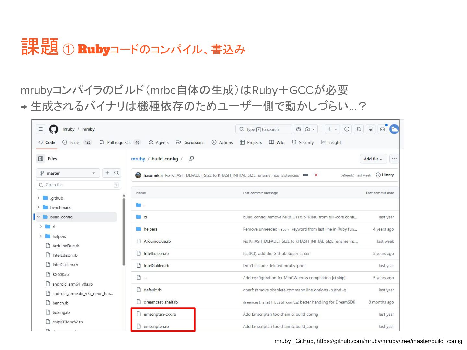Screen dimensions: 467x350
Task: Expand the helpers subfolder chevron in tree
Action: click(41, 236)
